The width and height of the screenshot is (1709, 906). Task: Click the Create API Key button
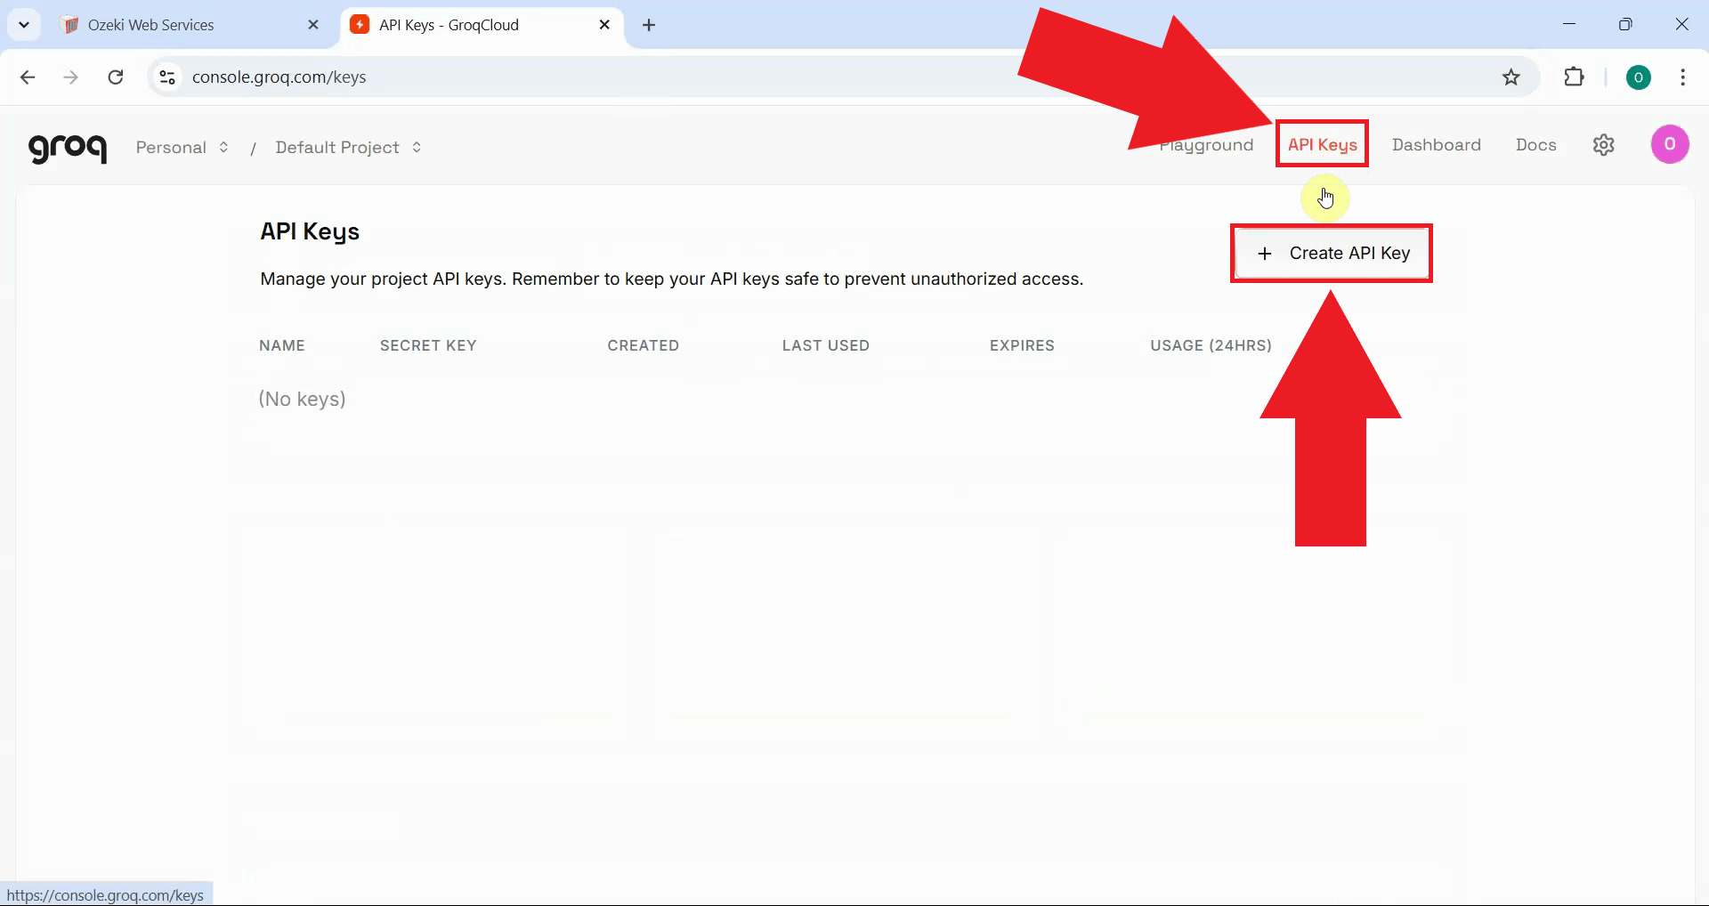tap(1331, 253)
